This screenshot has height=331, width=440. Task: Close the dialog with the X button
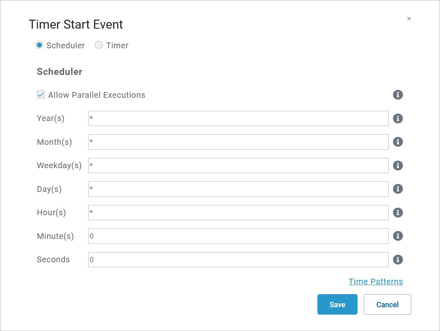[x=409, y=19]
